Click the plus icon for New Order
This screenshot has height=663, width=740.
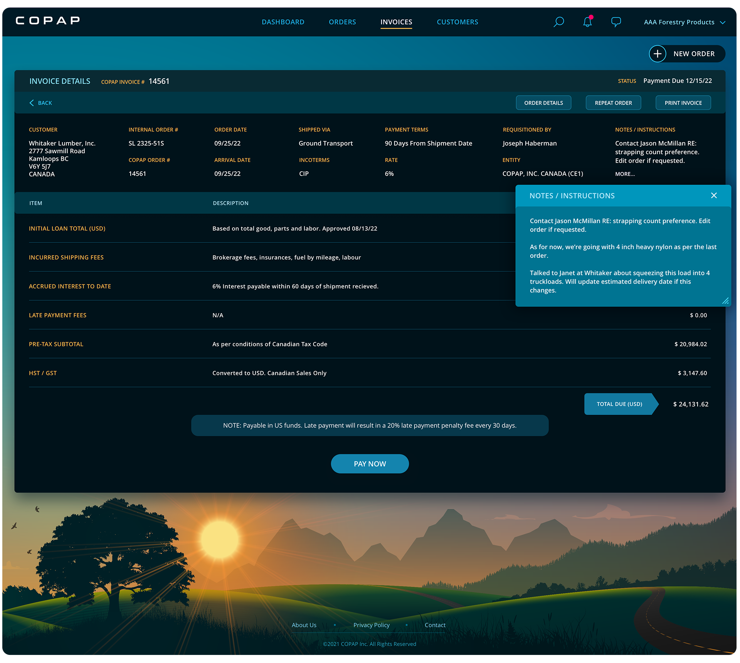658,54
